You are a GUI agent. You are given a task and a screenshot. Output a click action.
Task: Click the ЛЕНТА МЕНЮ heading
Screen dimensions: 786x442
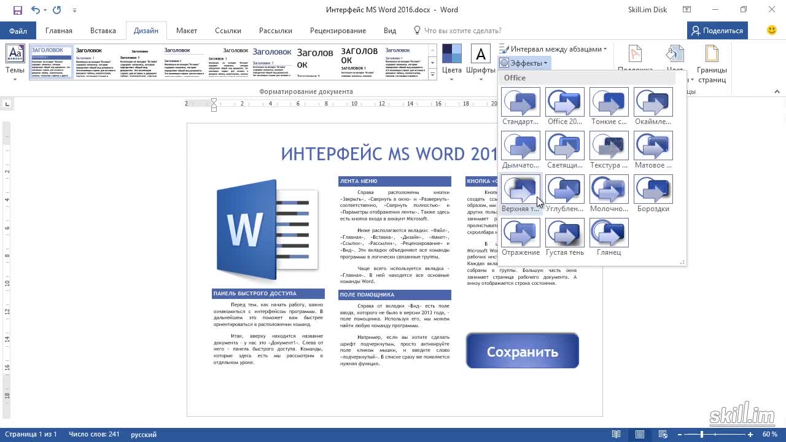click(395, 181)
